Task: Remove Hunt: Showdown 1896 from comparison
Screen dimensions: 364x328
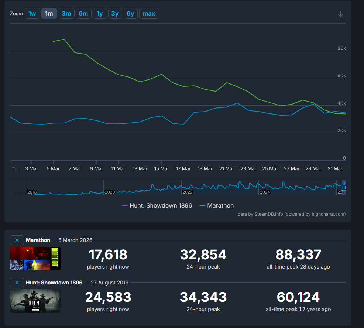Action: [17, 283]
